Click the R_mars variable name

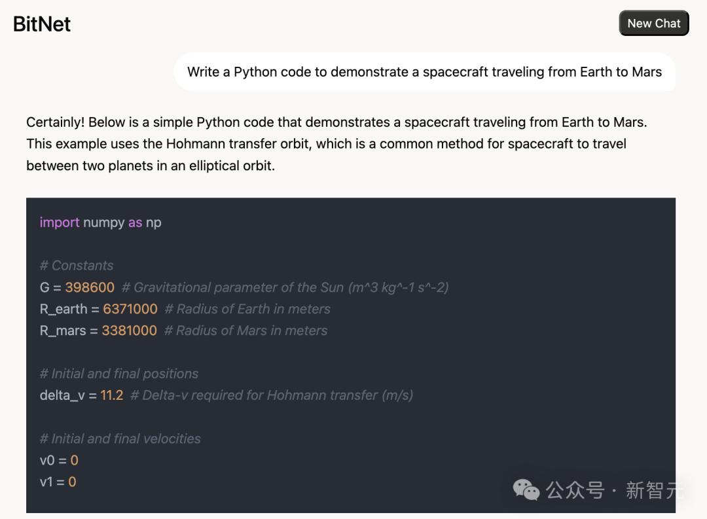pos(63,331)
